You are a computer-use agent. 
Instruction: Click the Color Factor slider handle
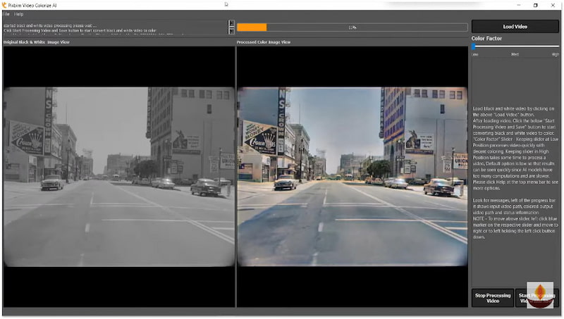tap(474, 46)
